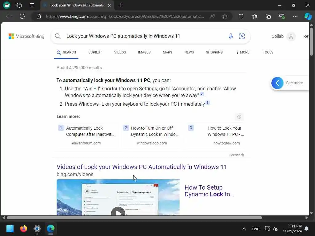Open Collections panel
Viewport: 315px width, 236px height.
pos(268,16)
